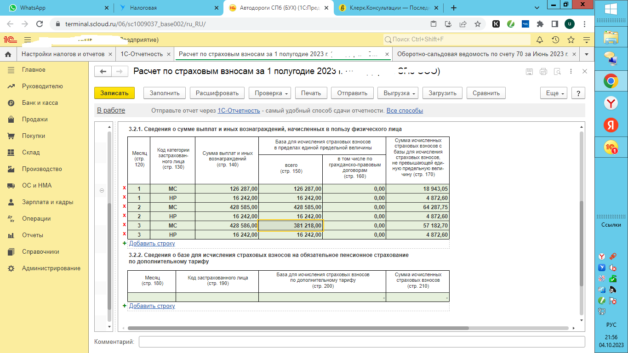Viewport: 628px width, 353px height.
Task: Click the diskette save icon in report header
Action: [x=530, y=72]
